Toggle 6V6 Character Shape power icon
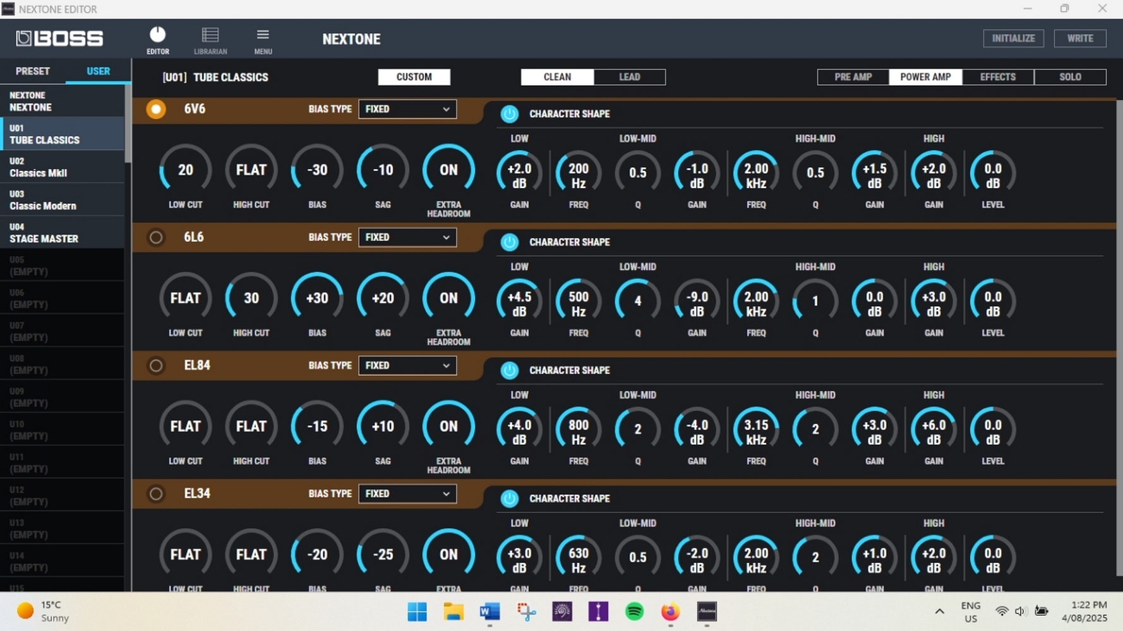 click(509, 114)
